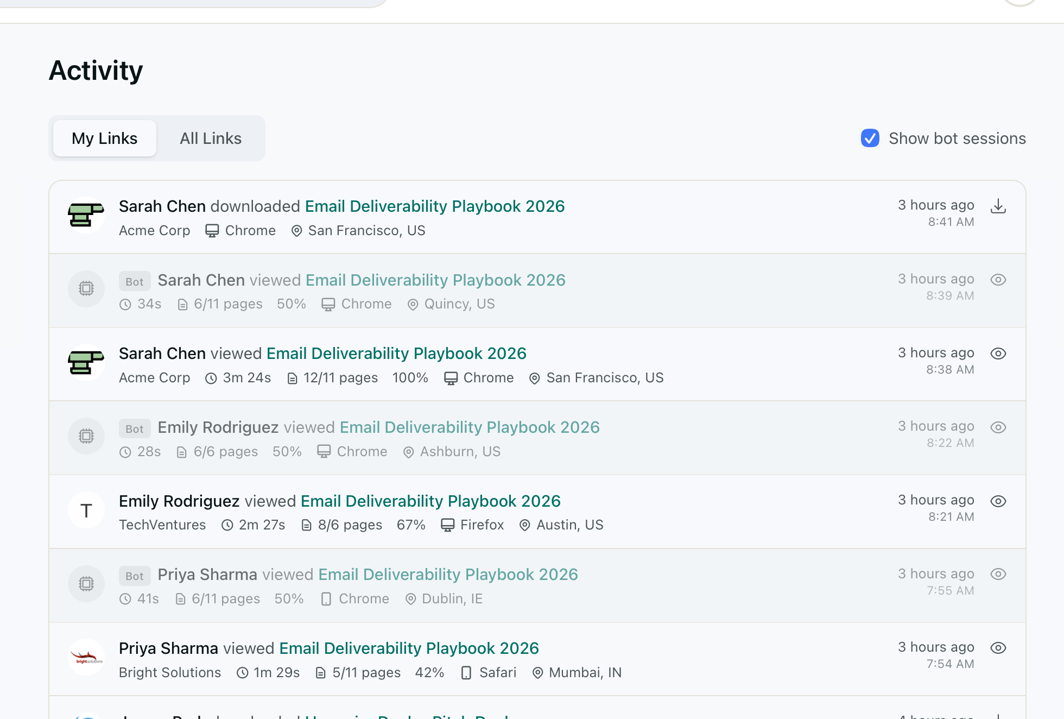Click the search field at the top left
Screen dimensions: 1064x719
[x=190, y=2]
